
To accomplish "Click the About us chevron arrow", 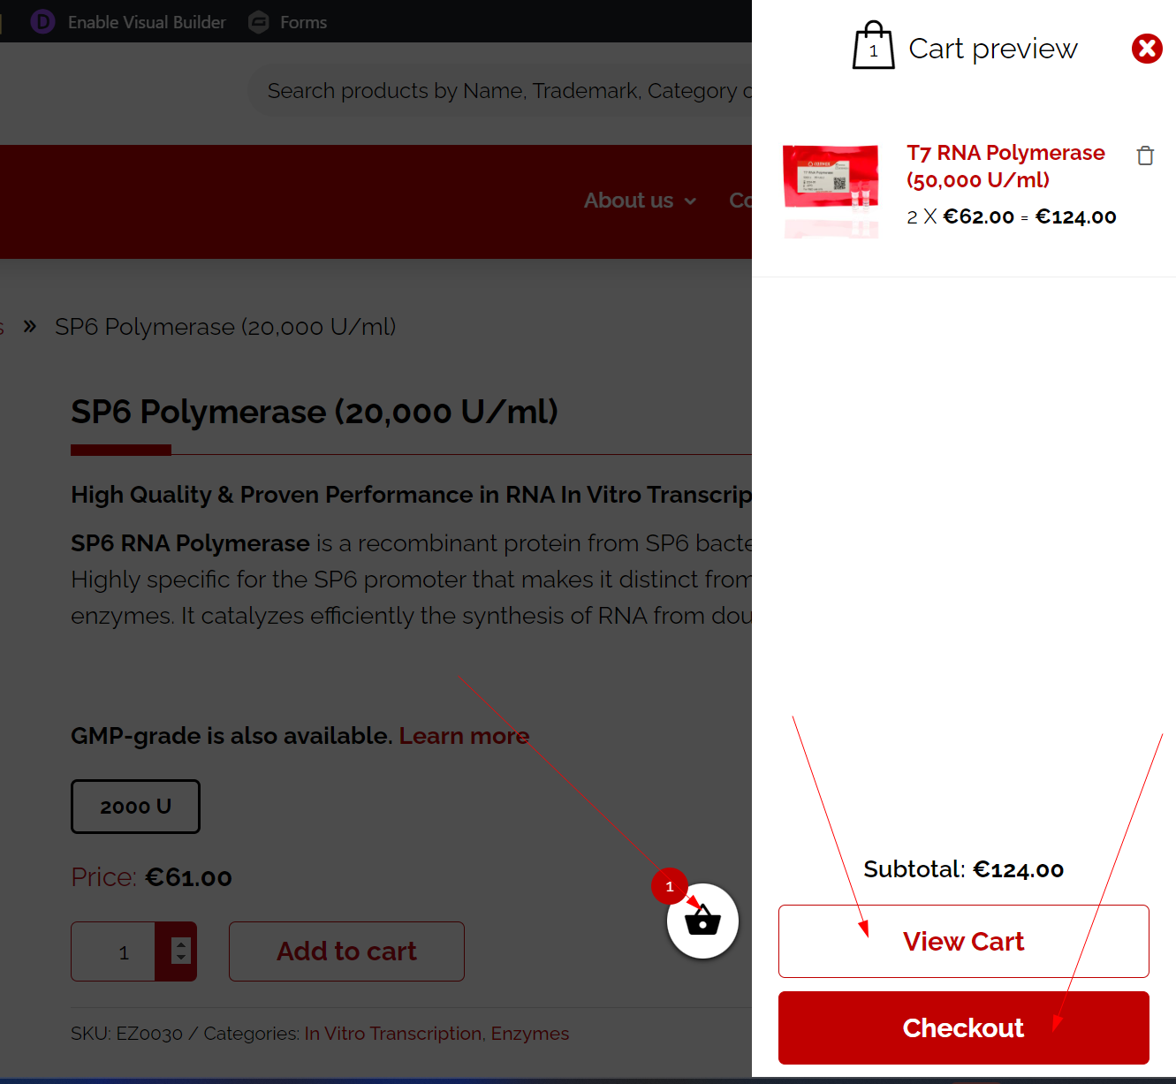I will [690, 201].
